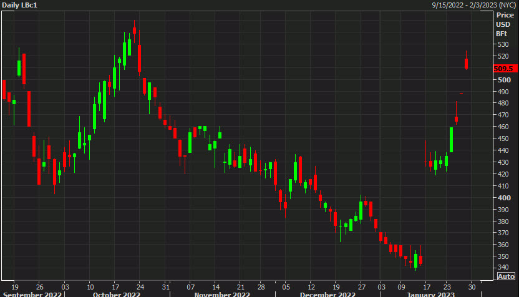Screen dimensions: 519x297
Task: Click the 05 date tick in December
Action: pos(286,287)
